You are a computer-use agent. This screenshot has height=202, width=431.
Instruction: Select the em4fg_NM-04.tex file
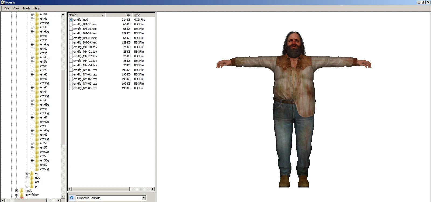pyautogui.click(x=85, y=88)
